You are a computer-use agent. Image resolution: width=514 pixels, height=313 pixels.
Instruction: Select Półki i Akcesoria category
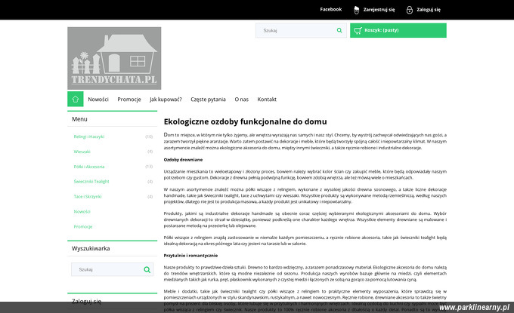pos(89,167)
